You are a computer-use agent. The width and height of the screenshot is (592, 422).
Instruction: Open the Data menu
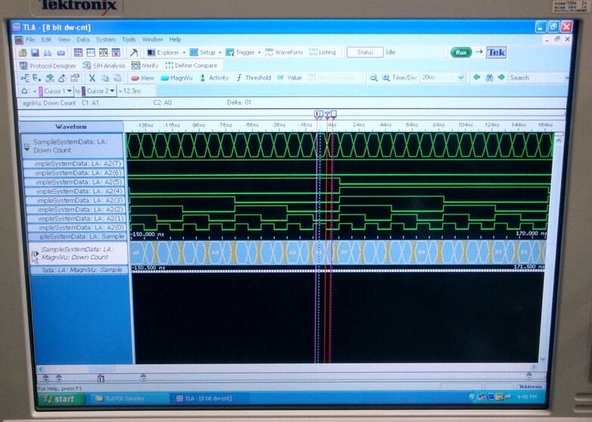tap(83, 39)
